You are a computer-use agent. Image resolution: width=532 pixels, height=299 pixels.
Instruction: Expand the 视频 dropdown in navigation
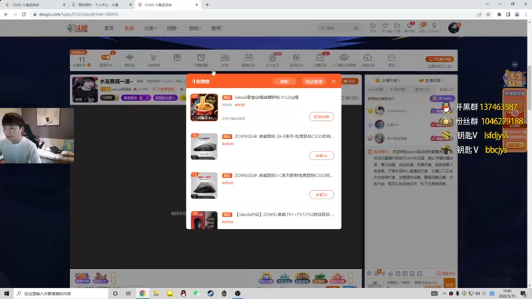pyautogui.click(x=172, y=28)
